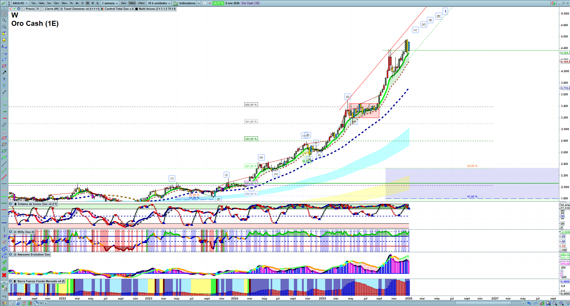The width and height of the screenshot is (570, 306).
Task: Click the share icon in bottom bar
Action: pos(11,303)
